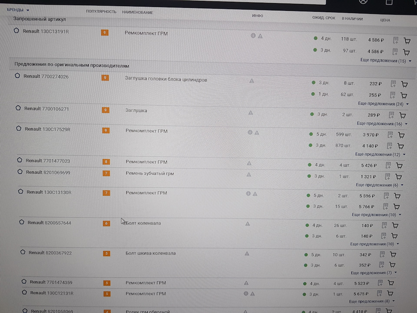The width and height of the screenshot is (417, 313).
Task: Select Renault 130C17529R row marker
Action: [19, 129]
